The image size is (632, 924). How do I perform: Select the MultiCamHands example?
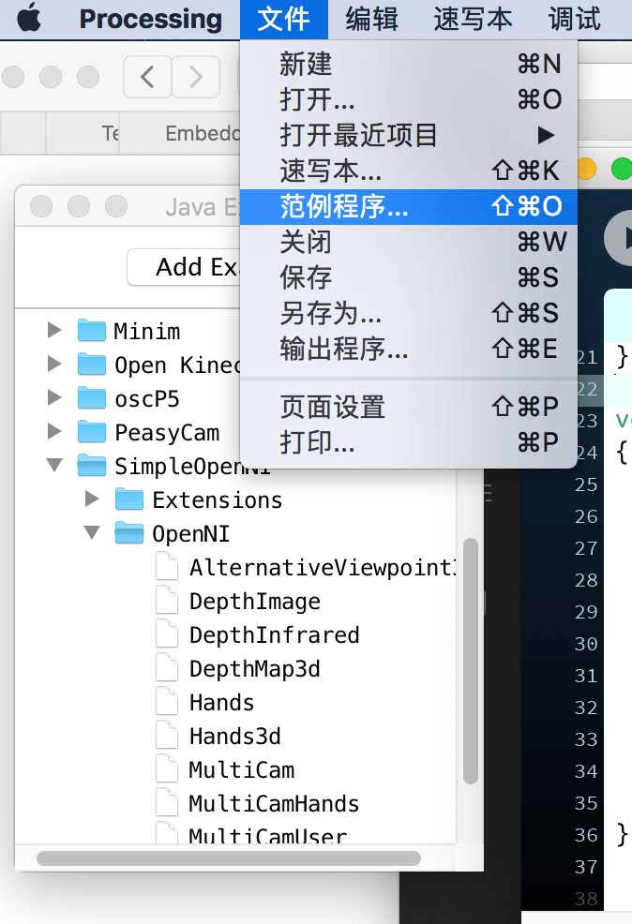[274, 804]
